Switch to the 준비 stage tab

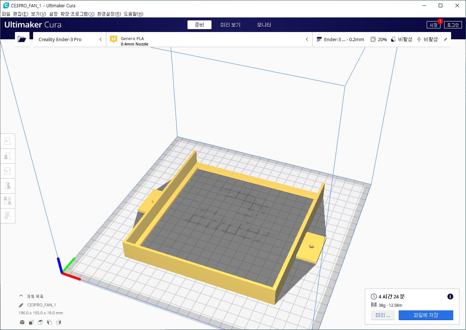200,25
